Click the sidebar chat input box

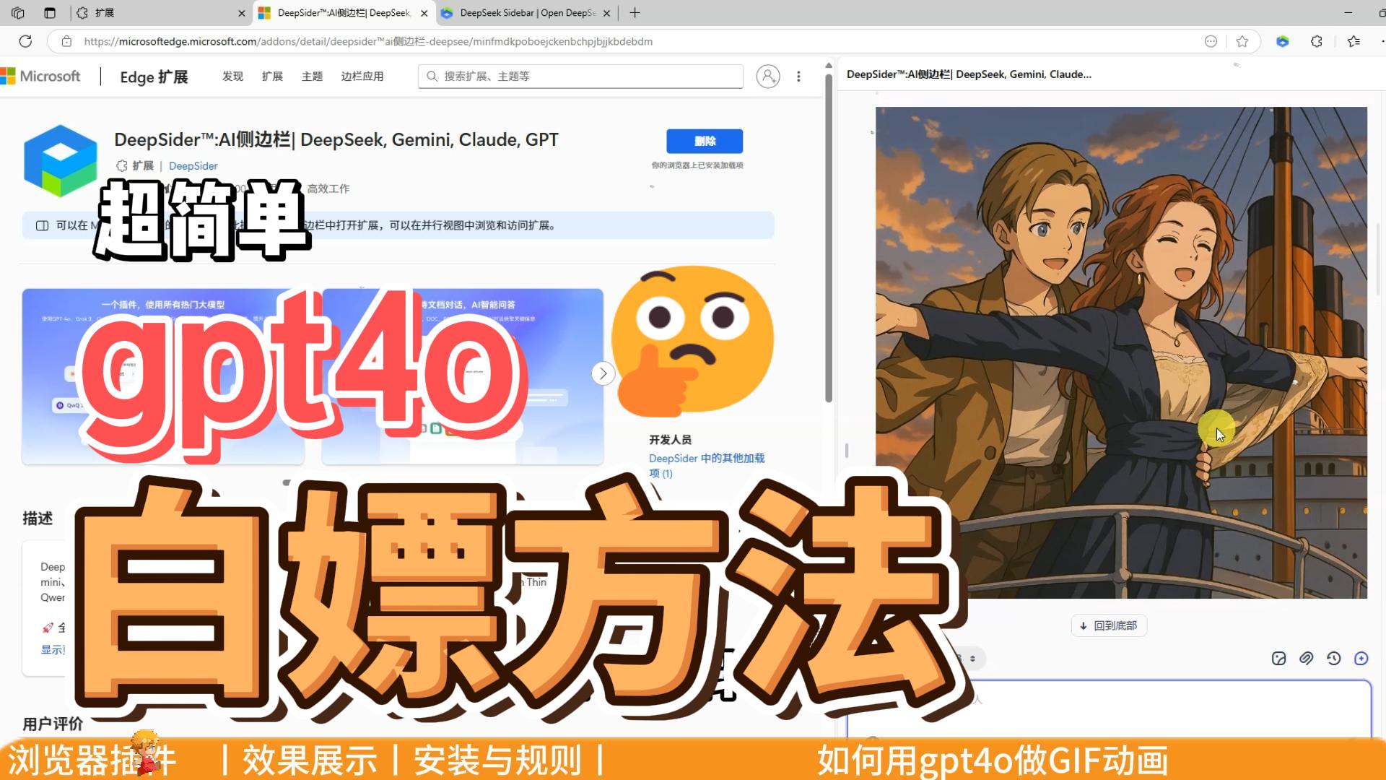coord(1109,708)
